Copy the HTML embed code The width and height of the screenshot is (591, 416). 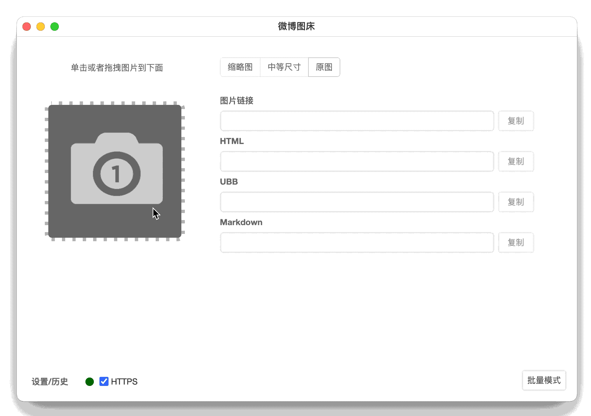516,161
